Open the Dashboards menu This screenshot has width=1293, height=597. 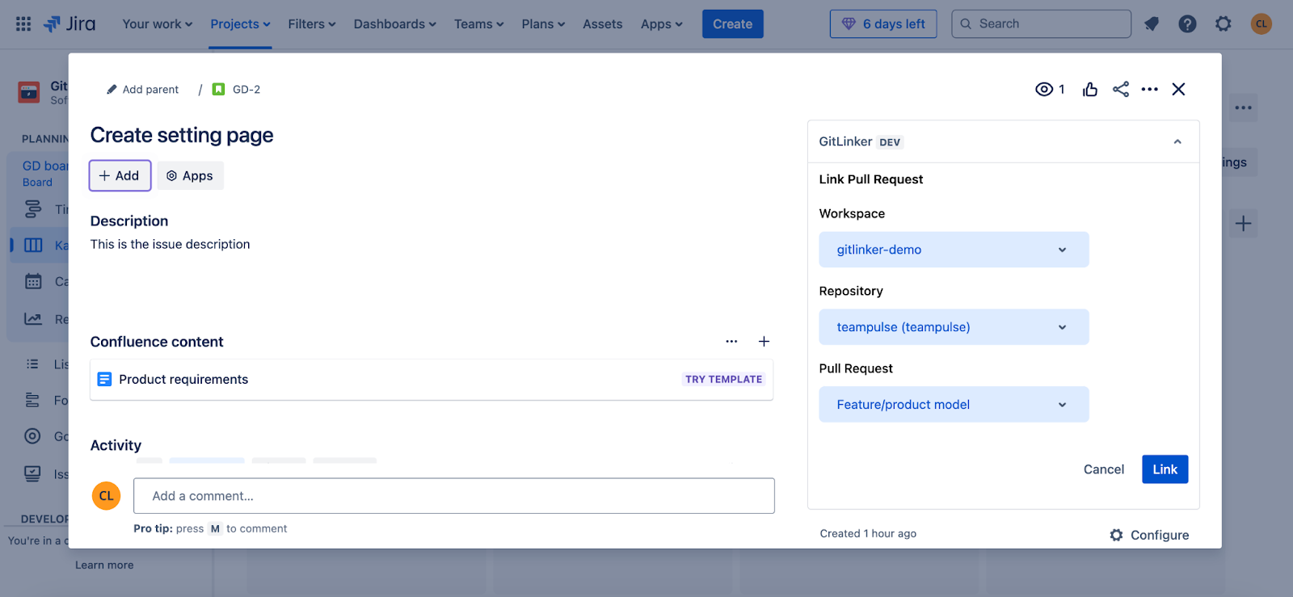pos(394,24)
